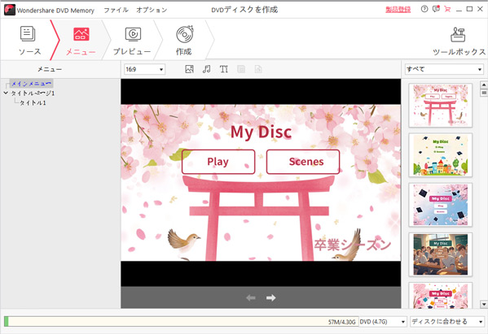The image size is (488, 334).
Task: Click the template list scroll-up arrow
Action: 484,85
